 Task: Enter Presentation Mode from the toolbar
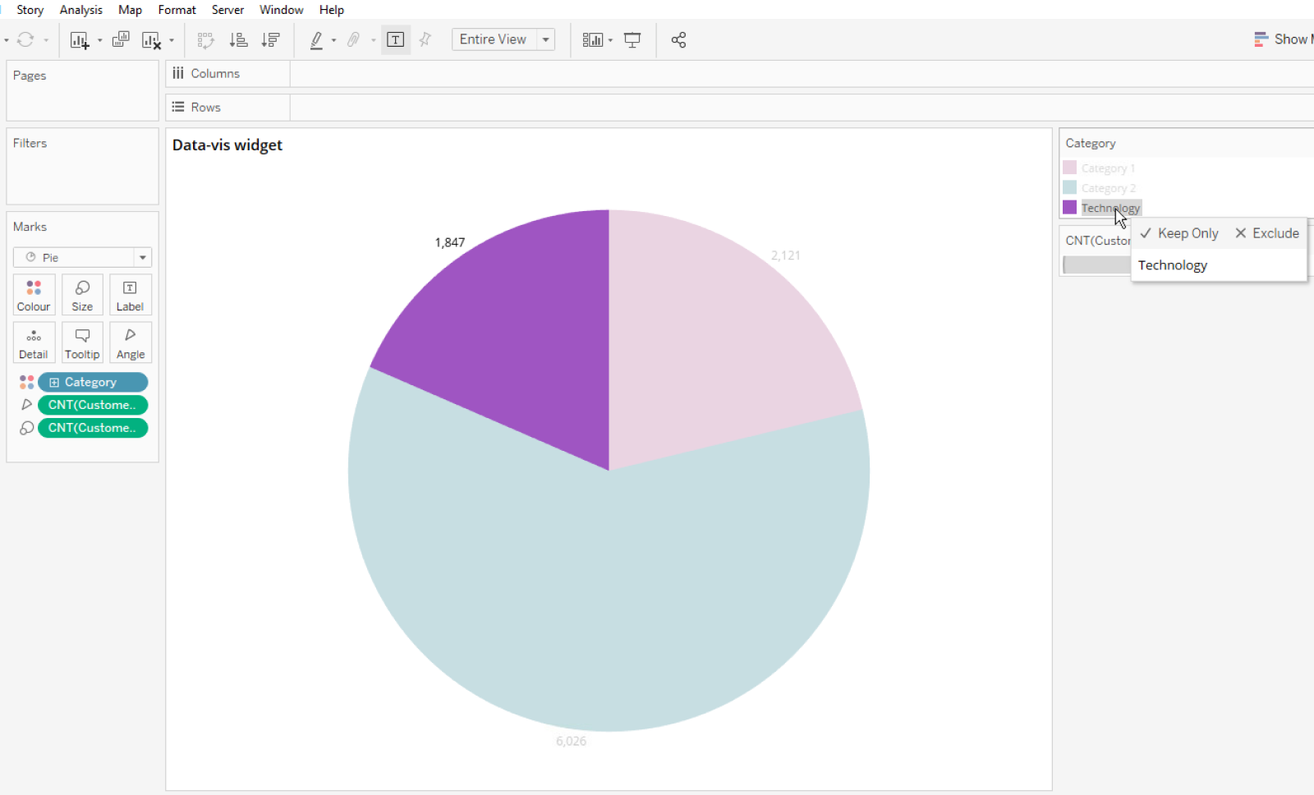click(632, 39)
